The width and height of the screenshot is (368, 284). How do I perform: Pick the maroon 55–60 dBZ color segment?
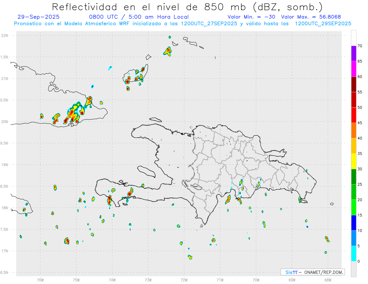(354, 84)
